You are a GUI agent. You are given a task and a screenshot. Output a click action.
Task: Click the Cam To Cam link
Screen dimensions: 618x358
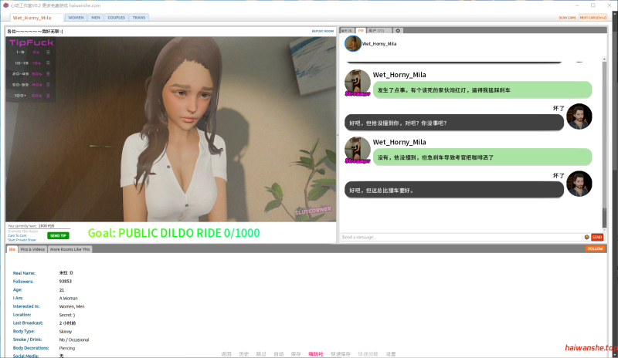tap(17, 235)
